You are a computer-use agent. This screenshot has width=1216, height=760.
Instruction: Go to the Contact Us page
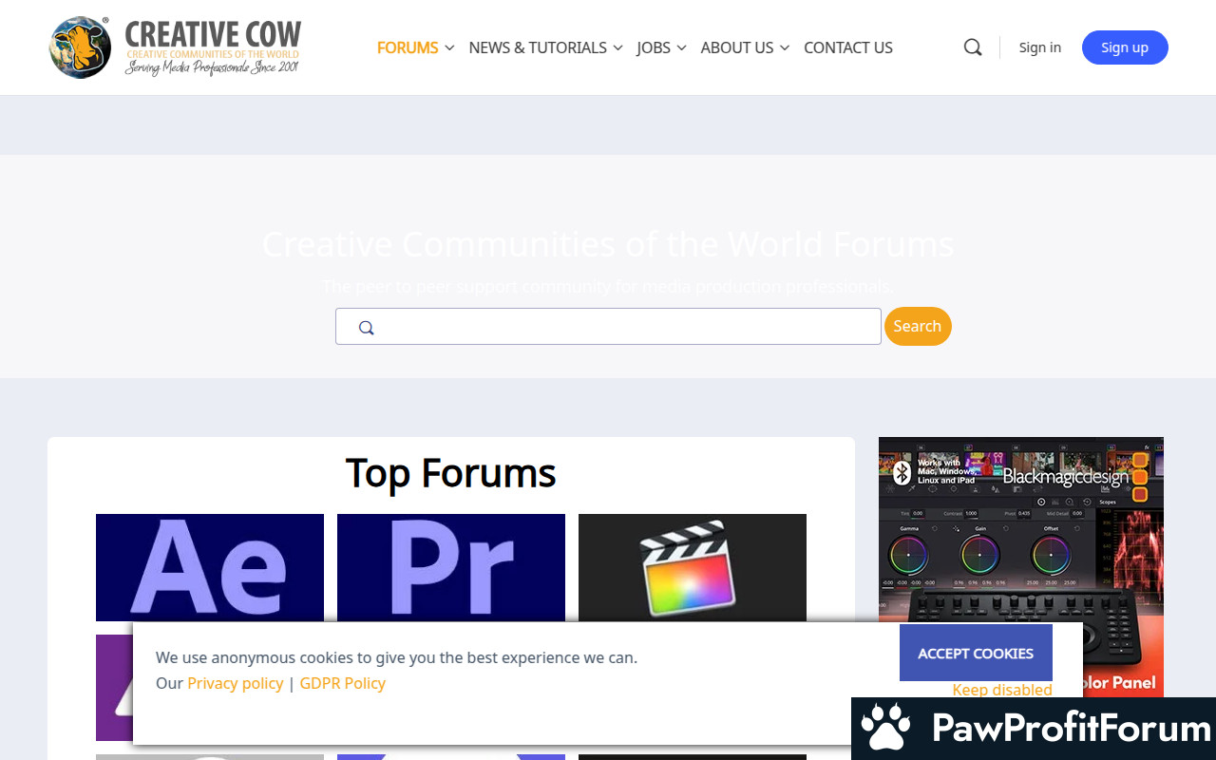tap(848, 47)
